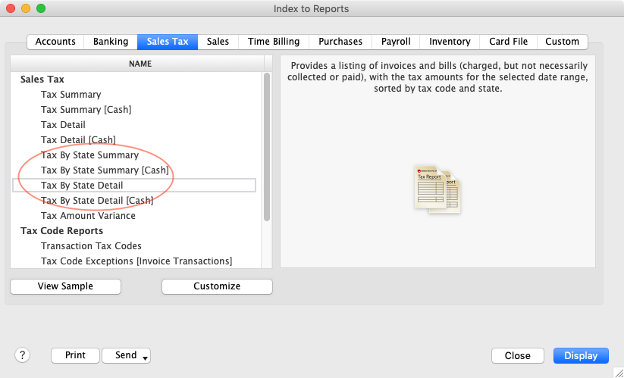The image size is (624, 378).
Task: Switch to the Accounts tab
Action: point(55,42)
